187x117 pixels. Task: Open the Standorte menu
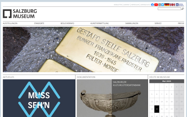pos(39,23)
